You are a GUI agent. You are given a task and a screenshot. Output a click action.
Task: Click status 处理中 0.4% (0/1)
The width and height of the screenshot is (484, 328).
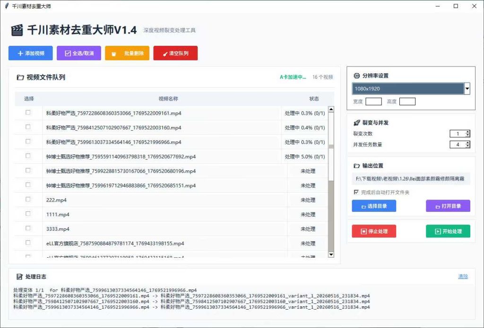click(x=305, y=127)
